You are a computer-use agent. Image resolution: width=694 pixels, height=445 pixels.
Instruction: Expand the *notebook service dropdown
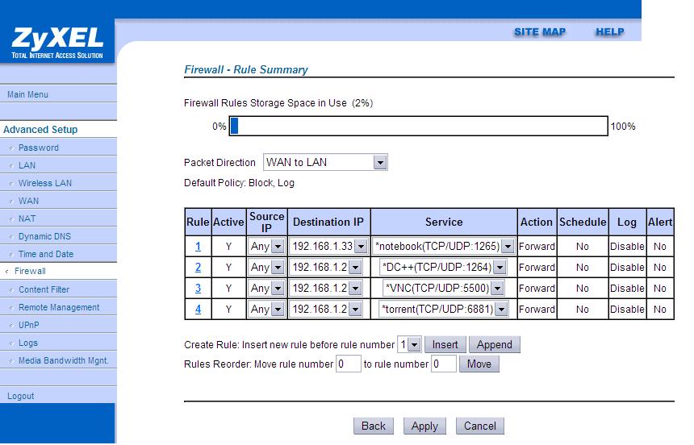(x=444, y=247)
